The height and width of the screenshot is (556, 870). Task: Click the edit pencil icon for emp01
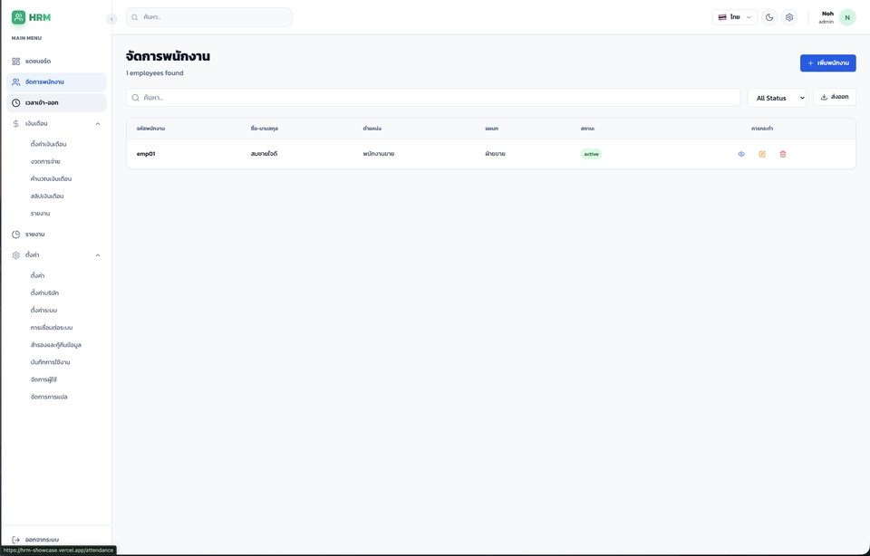coord(762,154)
